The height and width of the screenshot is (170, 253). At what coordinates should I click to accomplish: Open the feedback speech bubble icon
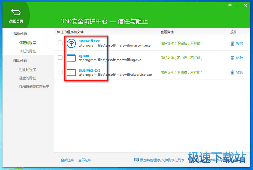230,6
